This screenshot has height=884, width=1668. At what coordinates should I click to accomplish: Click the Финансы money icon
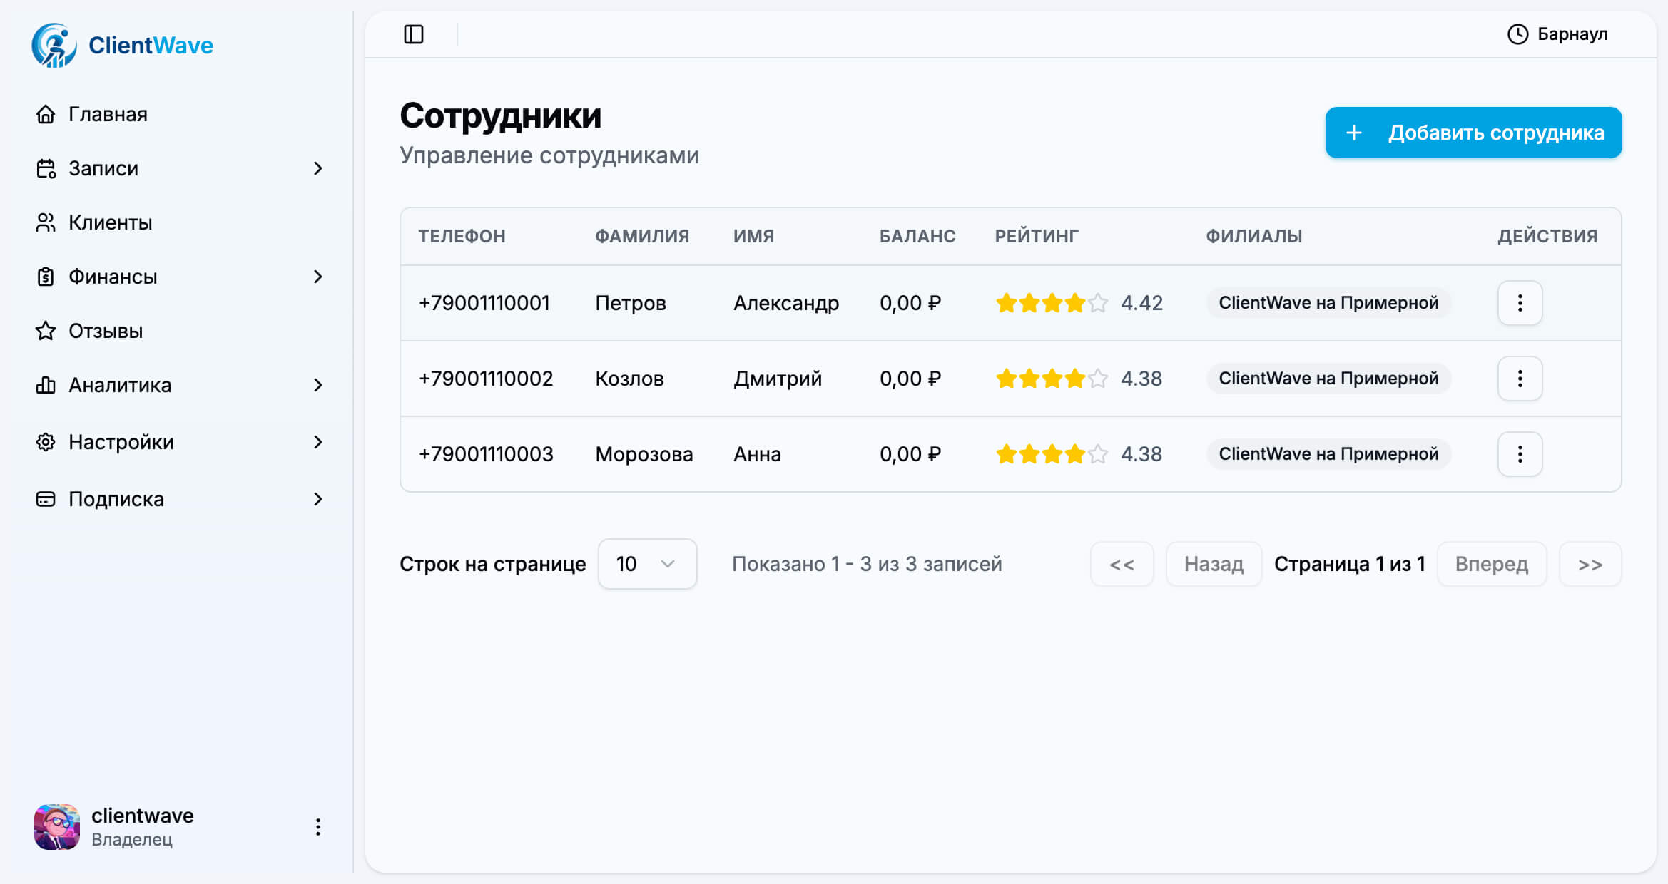coord(45,277)
